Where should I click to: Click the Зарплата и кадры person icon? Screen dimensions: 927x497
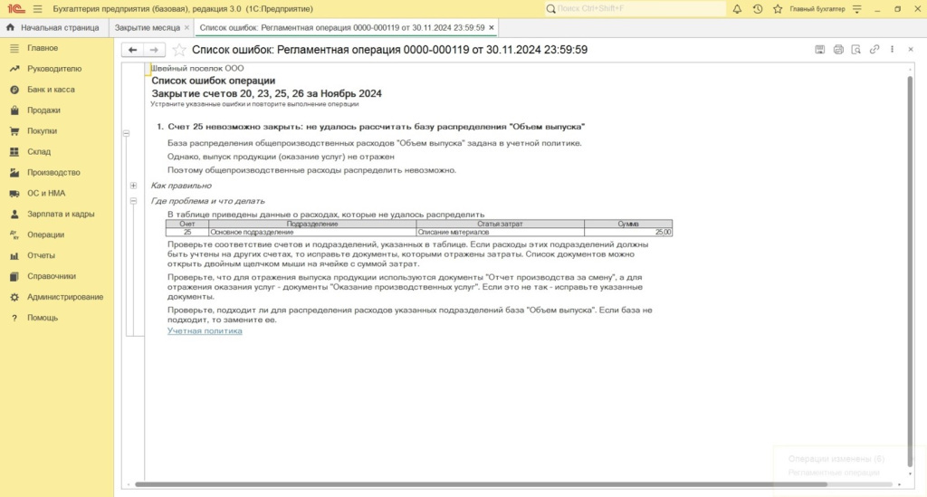pos(14,214)
